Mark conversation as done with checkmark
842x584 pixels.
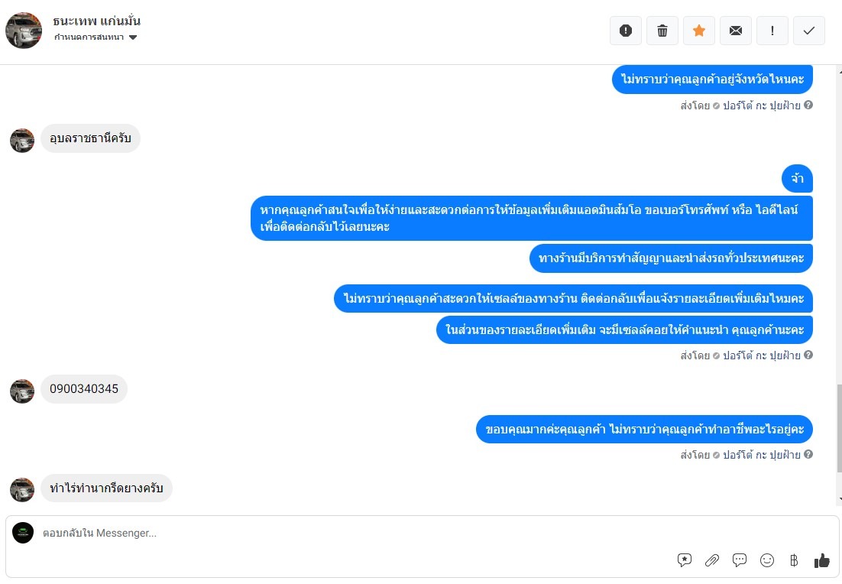[x=809, y=31]
